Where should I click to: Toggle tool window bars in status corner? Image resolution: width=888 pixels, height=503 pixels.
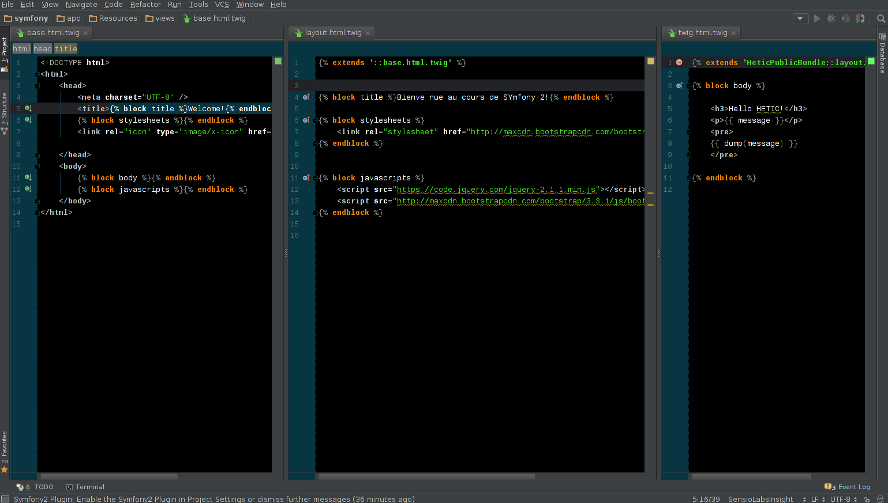(x=5, y=499)
